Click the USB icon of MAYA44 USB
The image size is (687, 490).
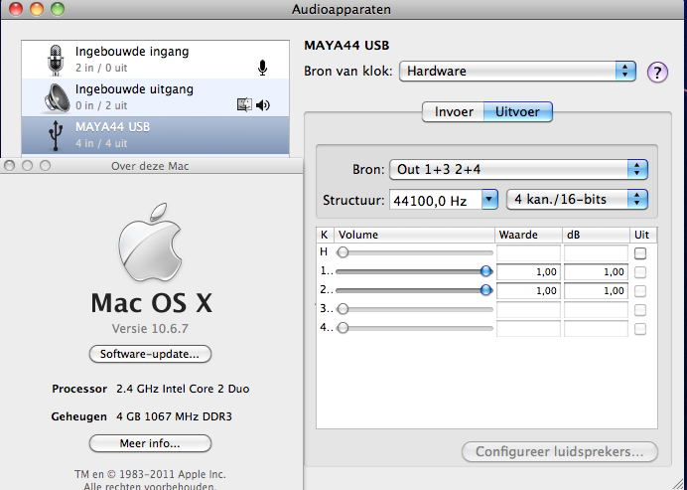pyautogui.click(x=56, y=135)
